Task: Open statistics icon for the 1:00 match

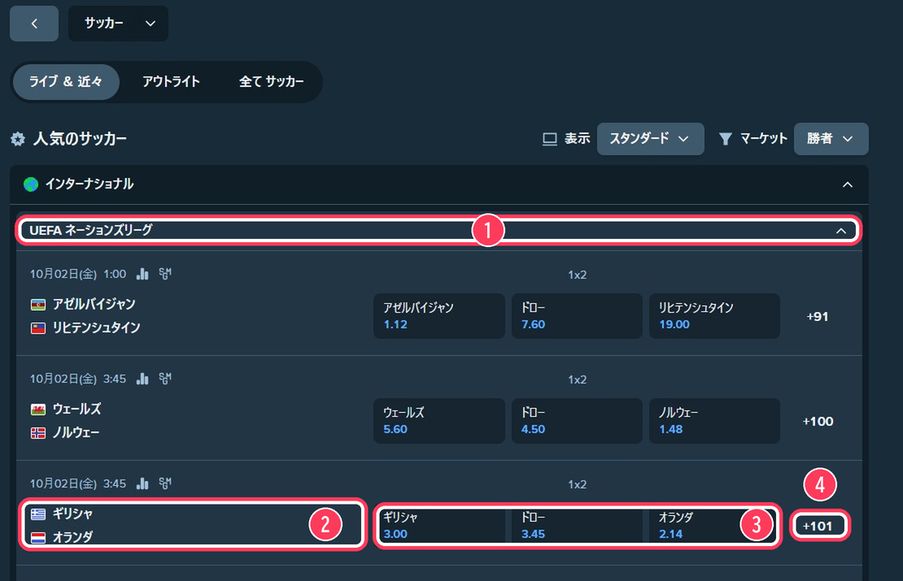Action: click(x=142, y=274)
